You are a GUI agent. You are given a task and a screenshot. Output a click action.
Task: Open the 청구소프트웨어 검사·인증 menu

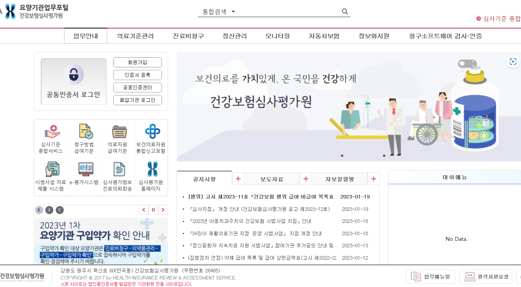point(445,36)
